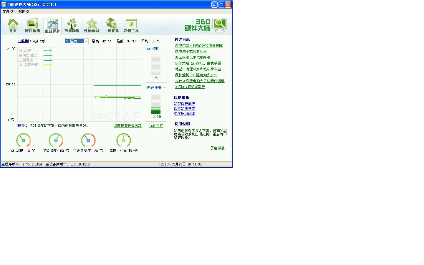424x265 pixels.
Task: Click the 主板温度 legend color line
Action: click(x=48, y=60)
